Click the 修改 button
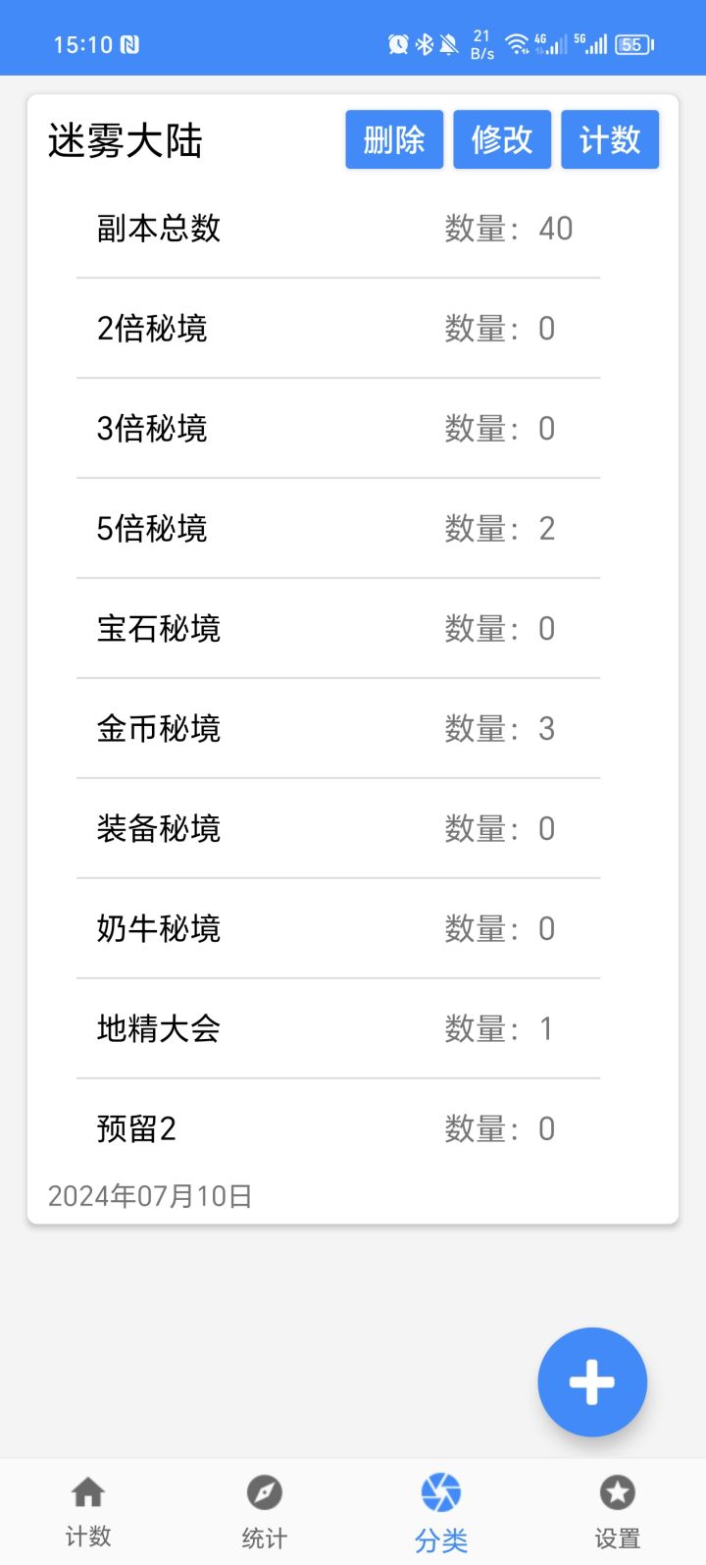 (502, 139)
